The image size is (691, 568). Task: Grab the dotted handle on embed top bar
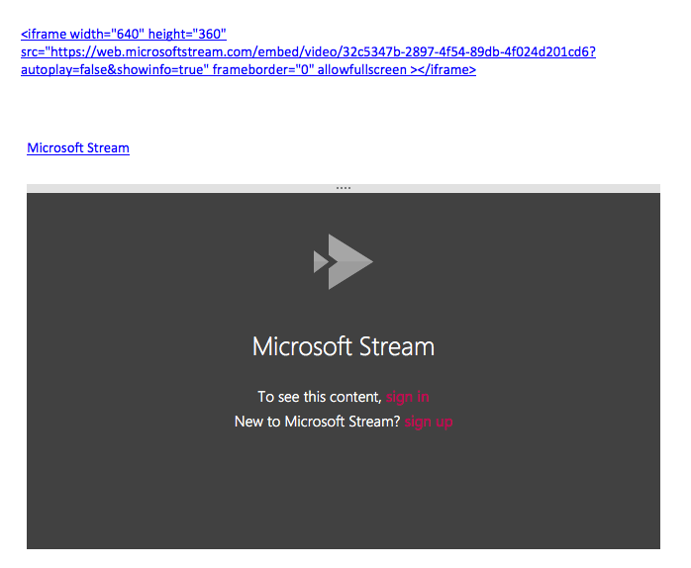coord(344,188)
